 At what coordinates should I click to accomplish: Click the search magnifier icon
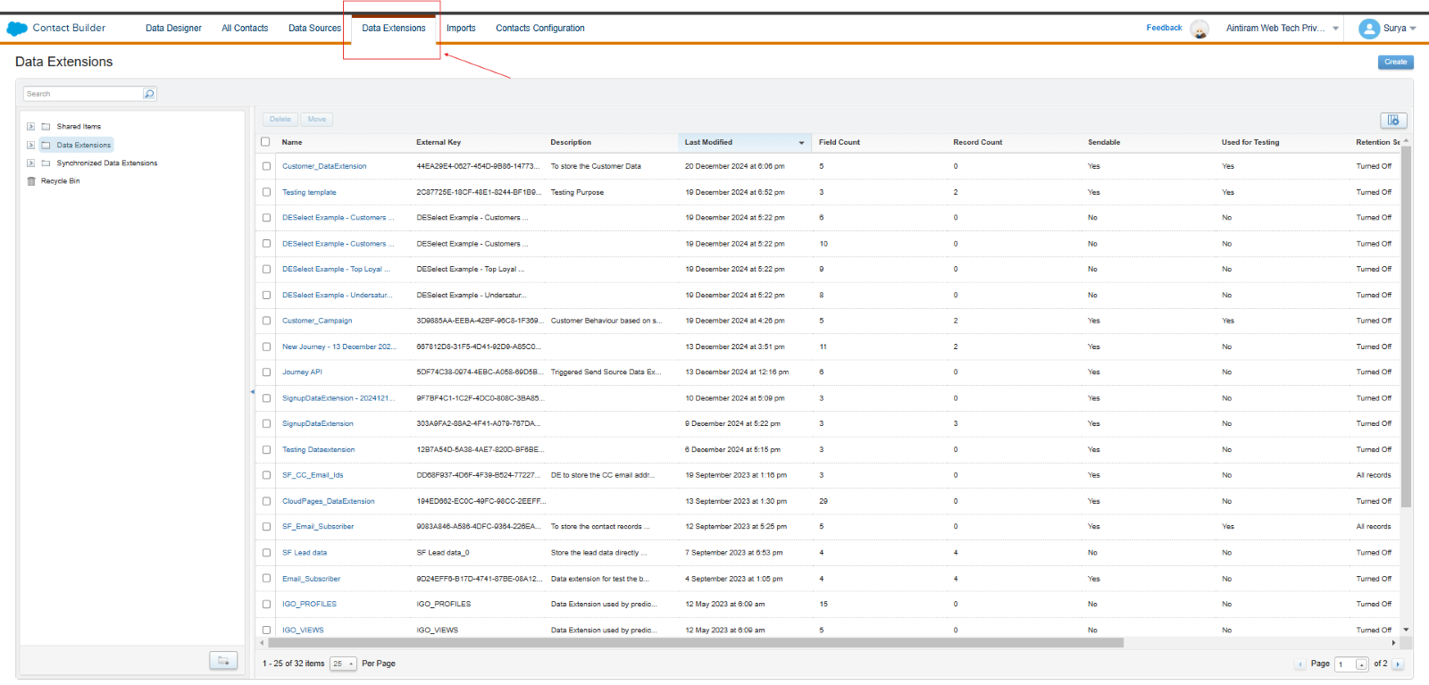(x=149, y=94)
